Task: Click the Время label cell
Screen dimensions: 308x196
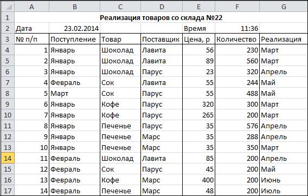Action: click(x=198, y=29)
